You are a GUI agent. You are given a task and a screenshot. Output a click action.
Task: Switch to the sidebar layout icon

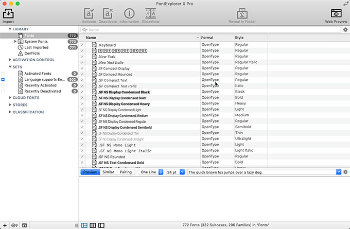[101, 225]
